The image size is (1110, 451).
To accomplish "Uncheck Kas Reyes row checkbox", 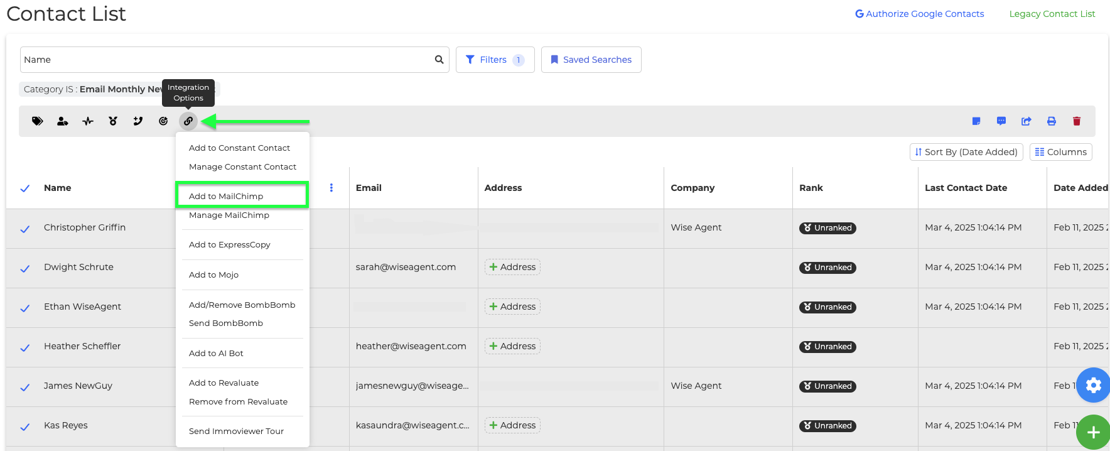I will (x=25, y=427).
